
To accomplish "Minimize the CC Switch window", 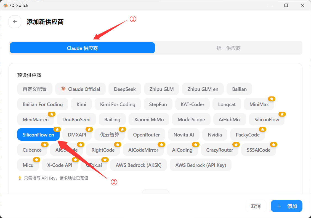I will pos(270,5).
